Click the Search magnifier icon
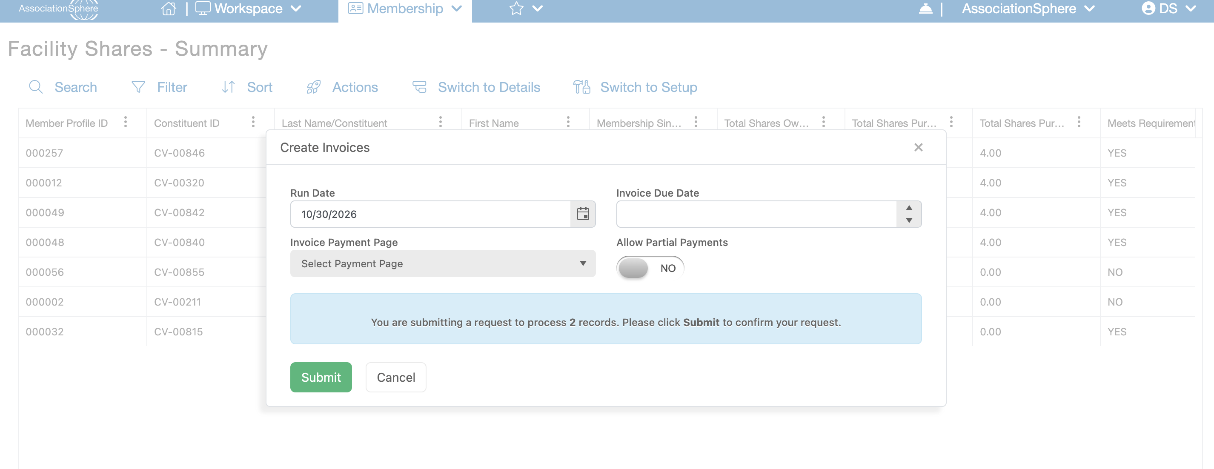Screen dimensions: 1214x469 coord(36,87)
